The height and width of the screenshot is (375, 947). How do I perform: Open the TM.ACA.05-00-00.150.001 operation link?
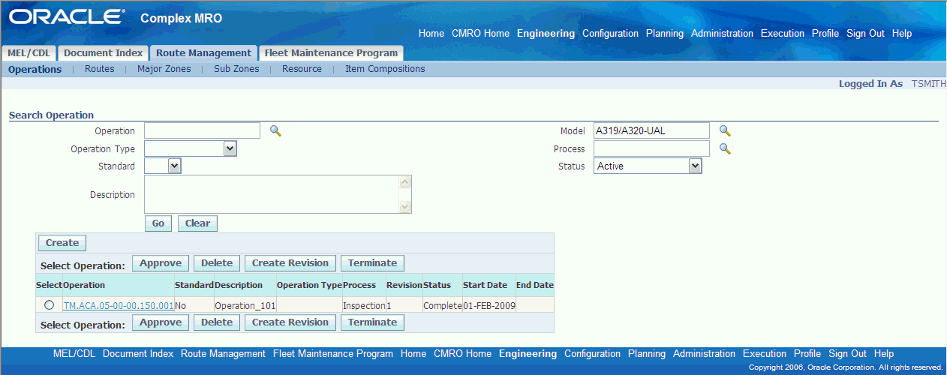[119, 306]
